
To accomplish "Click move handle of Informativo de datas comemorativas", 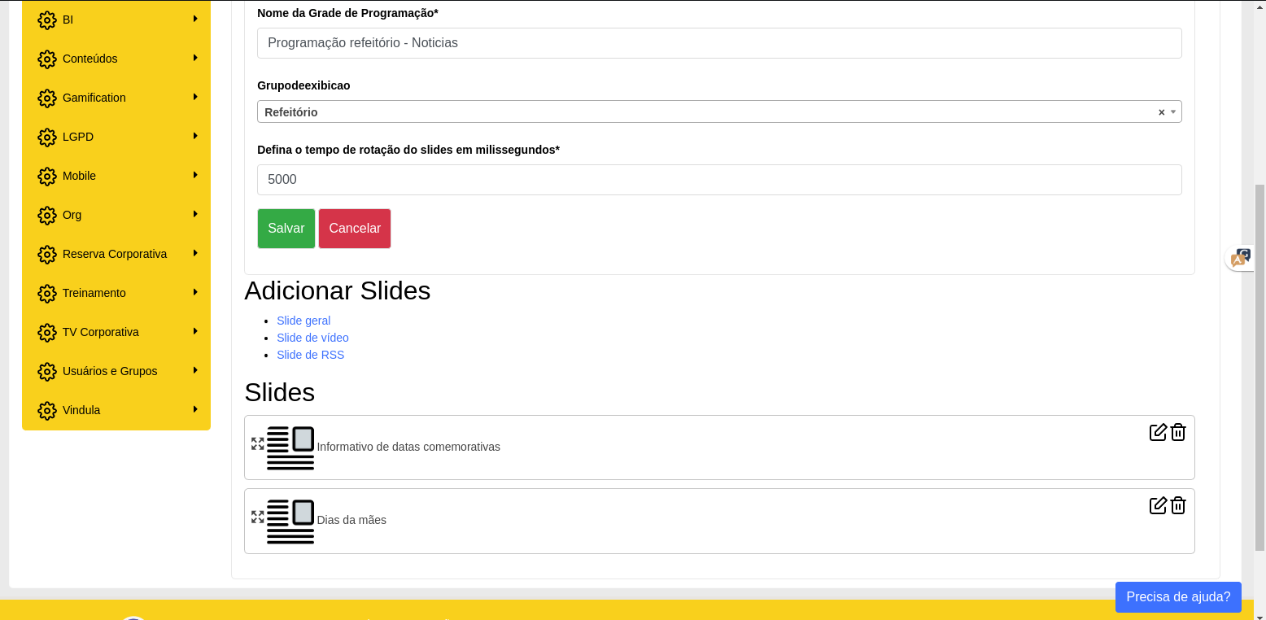I will (x=258, y=443).
